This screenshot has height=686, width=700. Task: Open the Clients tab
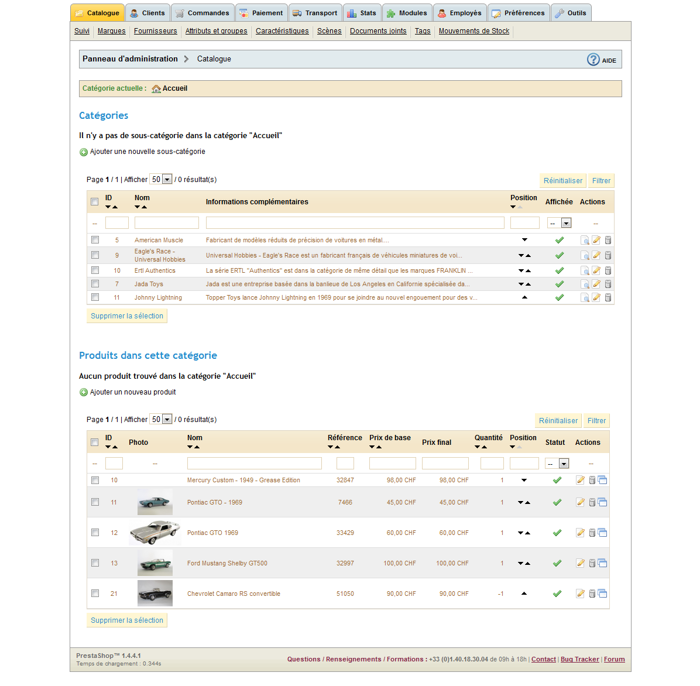147,13
